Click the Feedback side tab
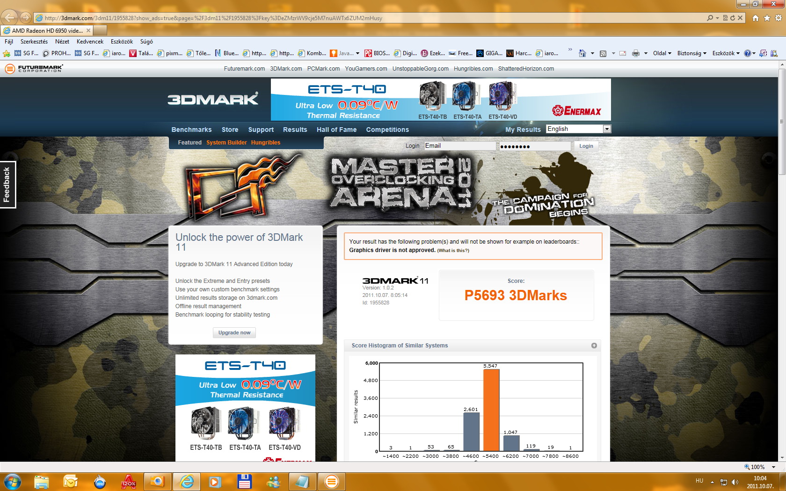Viewport: 786px width, 491px height. (7, 185)
